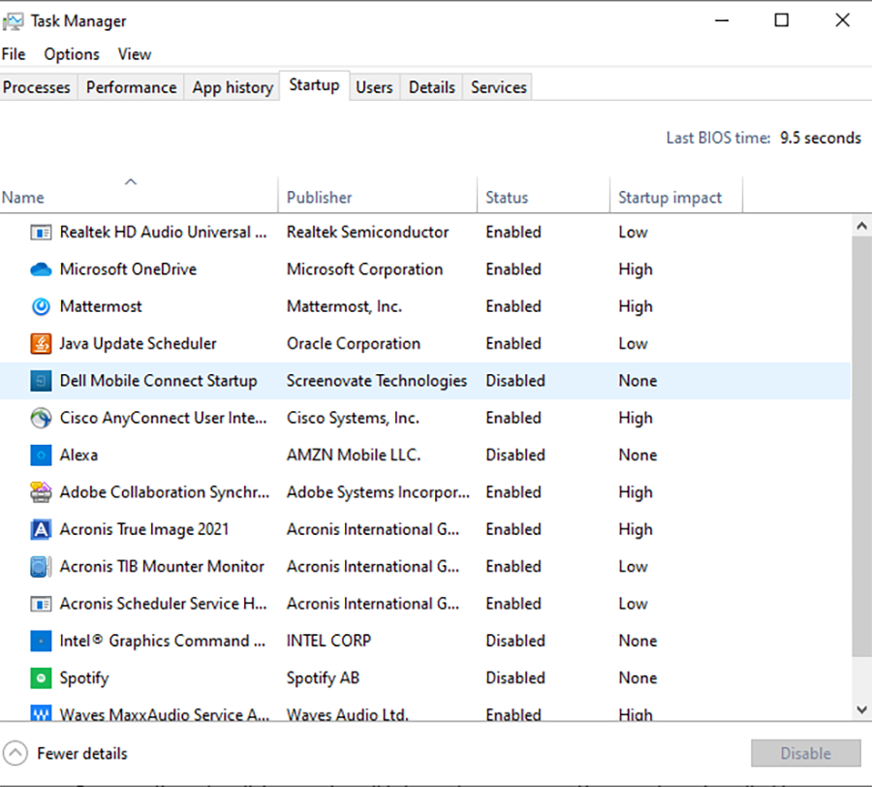Select the Startup tab
Screen dimensions: 872x787
coord(314,85)
